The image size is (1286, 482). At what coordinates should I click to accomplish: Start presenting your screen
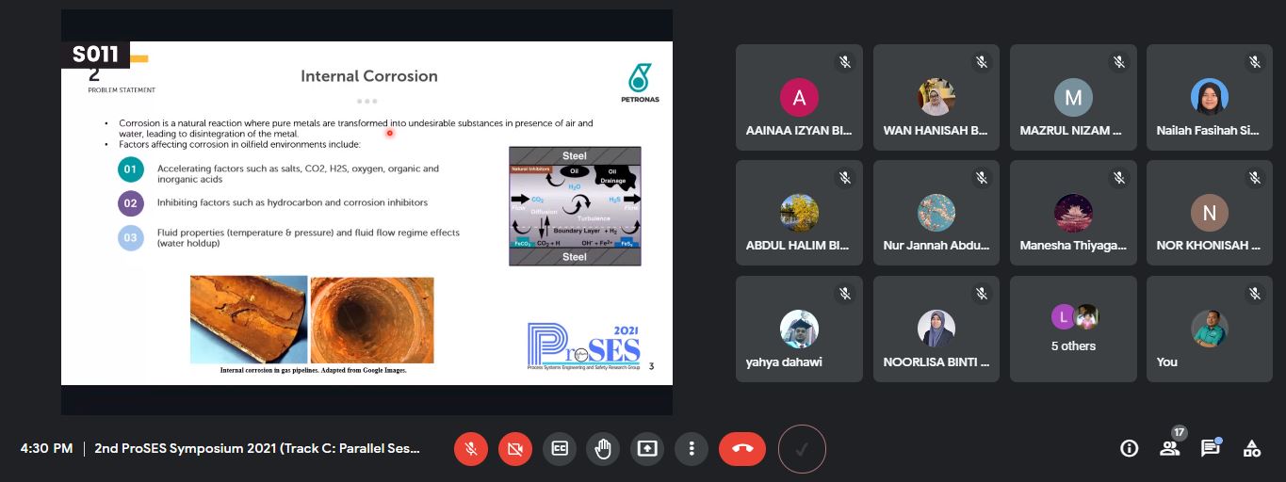pyautogui.click(x=647, y=448)
